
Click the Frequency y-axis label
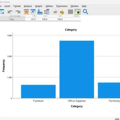(4, 66)
